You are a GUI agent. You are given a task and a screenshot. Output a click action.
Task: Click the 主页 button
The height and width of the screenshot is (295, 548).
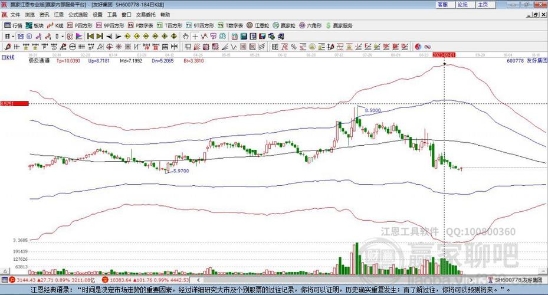pyautogui.click(x=485, y=5)
